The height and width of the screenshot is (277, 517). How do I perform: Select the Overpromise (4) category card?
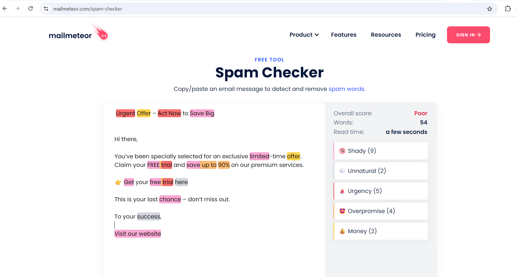click(380, 211)
